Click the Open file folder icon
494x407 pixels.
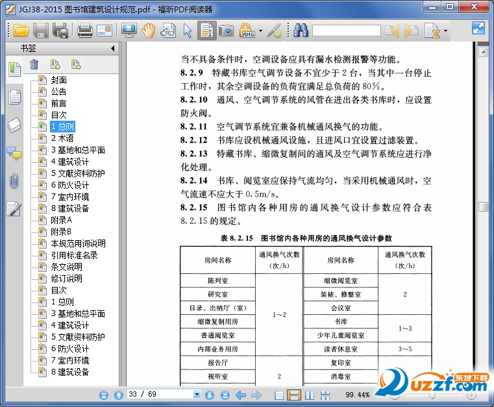21,30
